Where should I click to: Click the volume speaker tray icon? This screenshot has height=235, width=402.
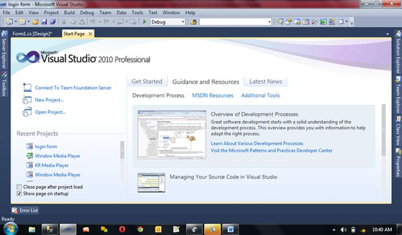(343, 229)
